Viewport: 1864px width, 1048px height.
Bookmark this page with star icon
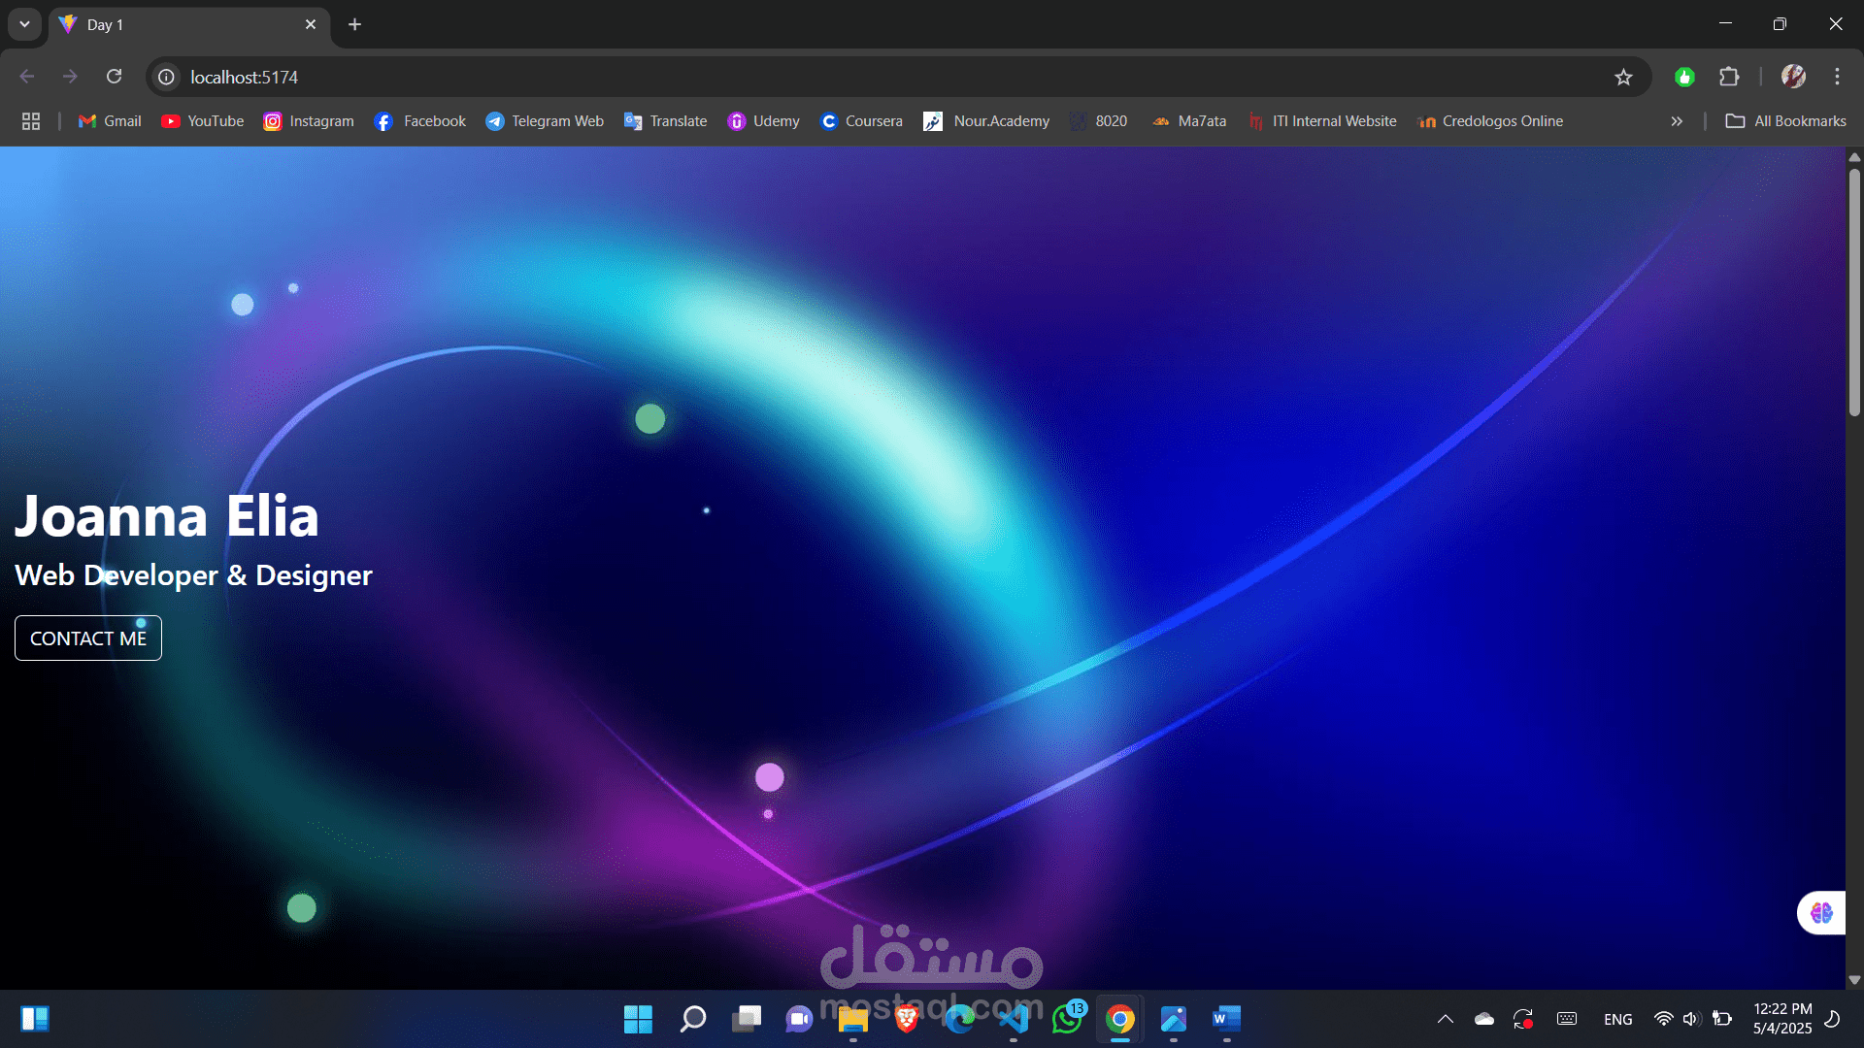coord(1623,77)
